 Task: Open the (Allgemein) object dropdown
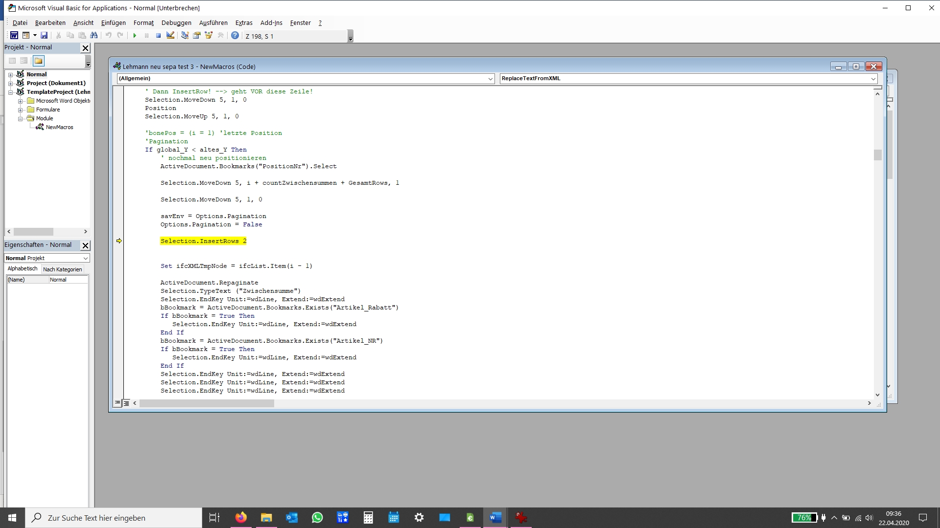pyautogui.click(x=490, y=79)
